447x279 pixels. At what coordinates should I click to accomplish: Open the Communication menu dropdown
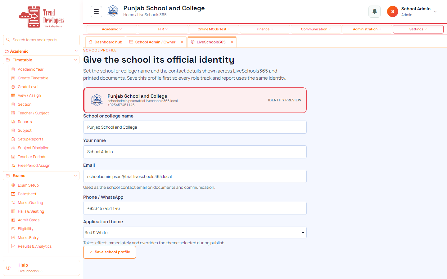(x=316, y=29)
